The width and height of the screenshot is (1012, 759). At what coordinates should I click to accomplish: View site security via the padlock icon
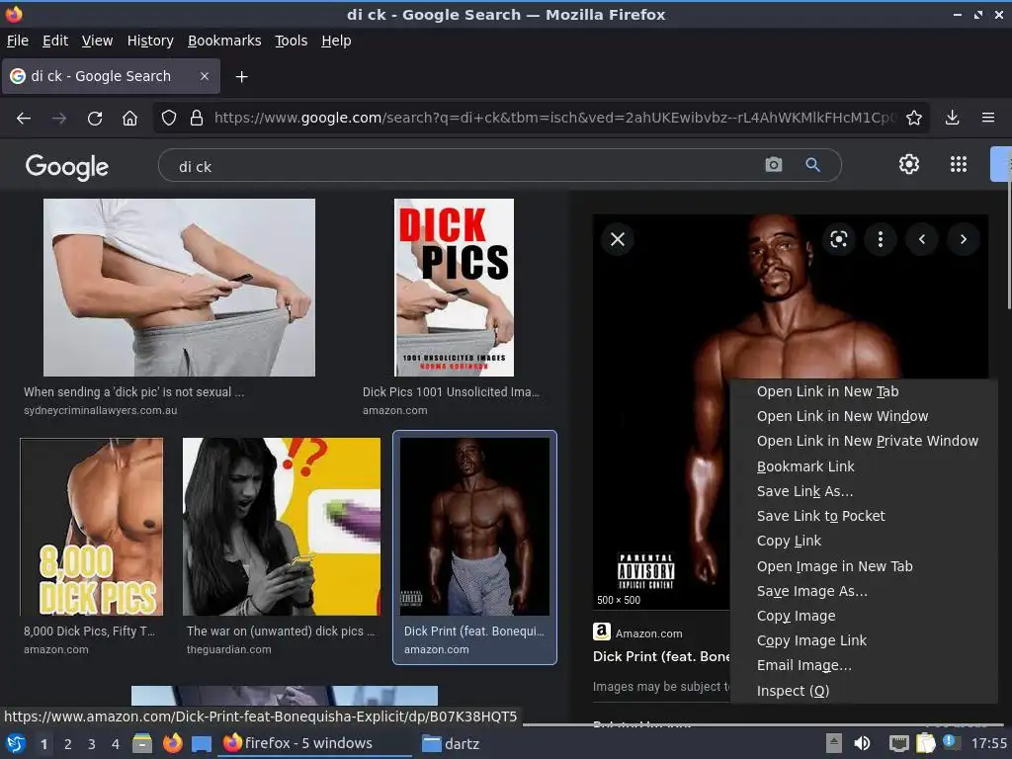(x=197, y=119)
